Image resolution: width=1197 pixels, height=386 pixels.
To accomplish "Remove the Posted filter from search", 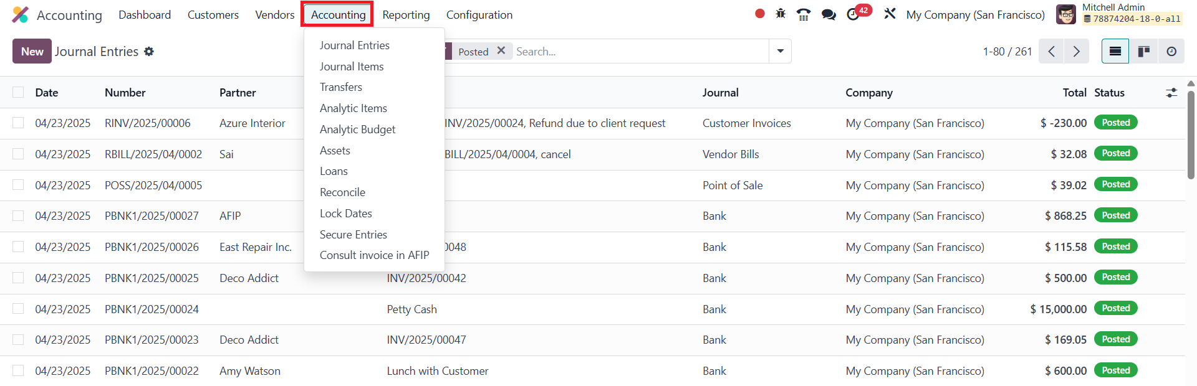I will click(x=501, y=51).
